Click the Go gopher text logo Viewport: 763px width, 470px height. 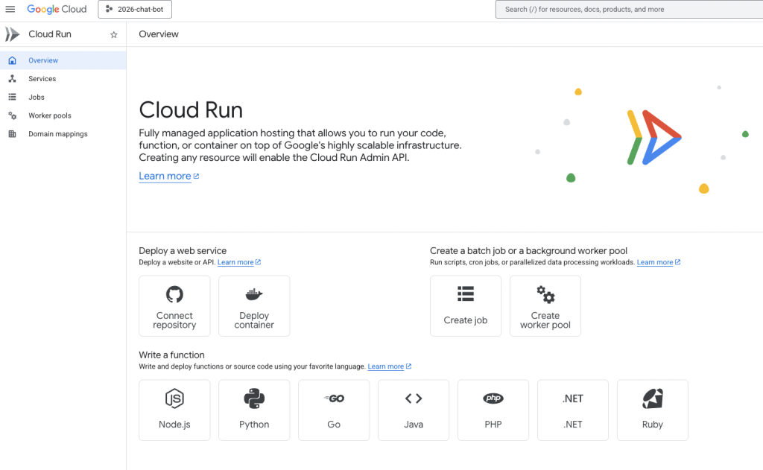[334, 398]
